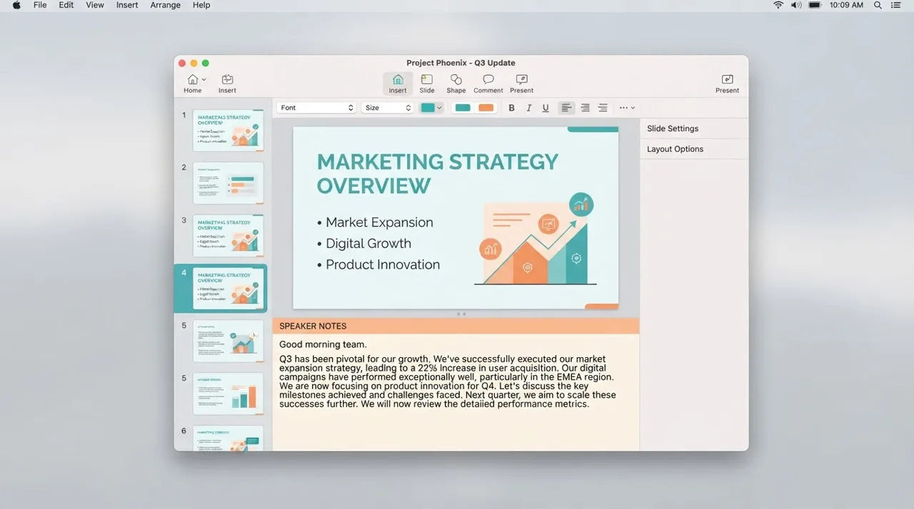Open Spotlight search magnifier icon
This screenshot has height=509, width=914.
coord(878,5)
